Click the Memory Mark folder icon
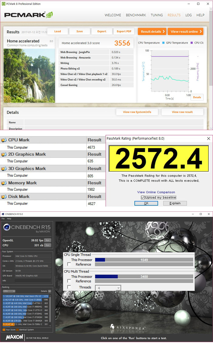 click(x=4, y=183)
